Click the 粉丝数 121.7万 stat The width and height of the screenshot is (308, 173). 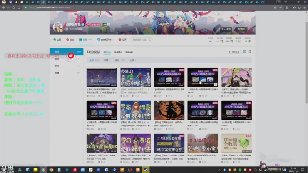[x=219, y=40]
